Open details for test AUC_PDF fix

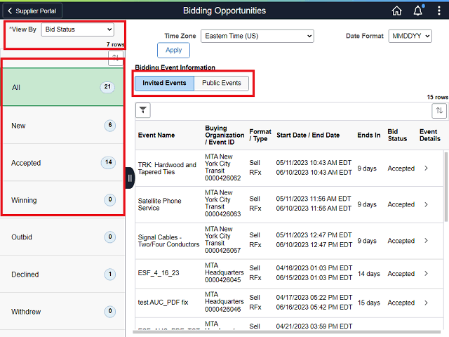[426, 303]
